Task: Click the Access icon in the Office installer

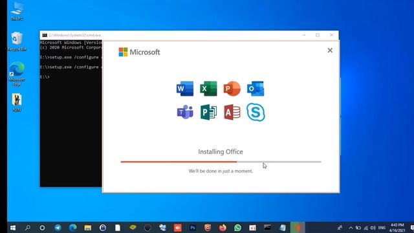Action: (232, 112)
